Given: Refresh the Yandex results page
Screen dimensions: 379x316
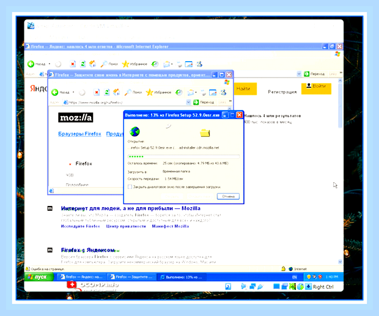Looking at the screenshot, I should point(83,64).
